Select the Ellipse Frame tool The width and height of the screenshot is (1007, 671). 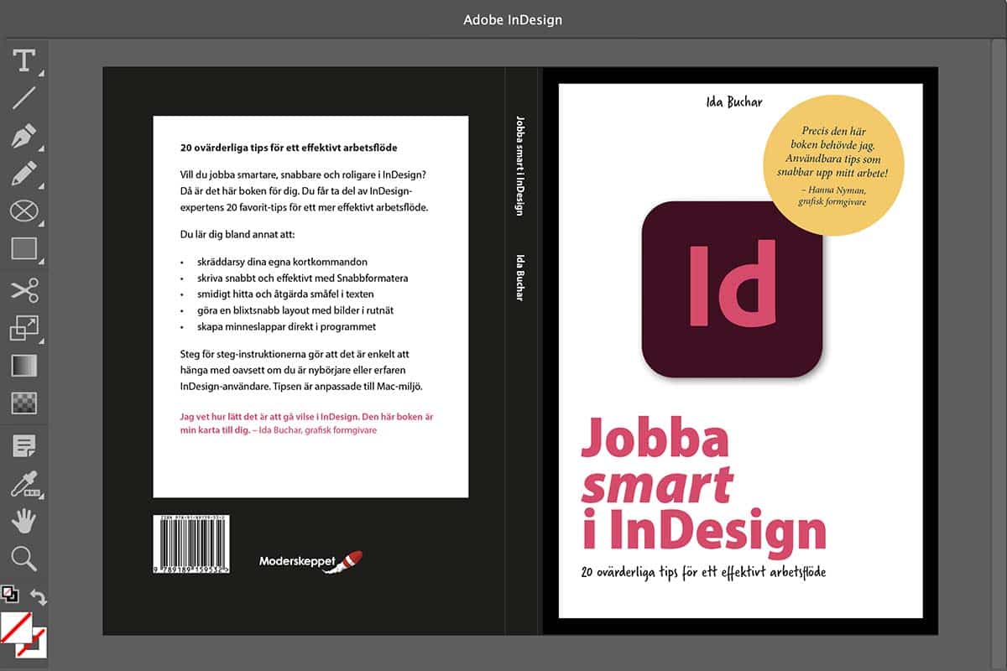pos(23,211)
